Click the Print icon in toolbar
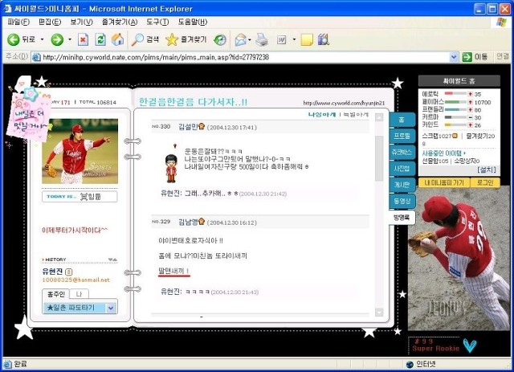This screenshot has height=372, width=514. (x=261, y=39)
